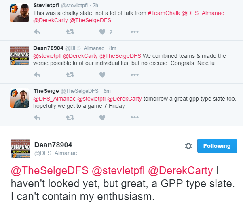Like Stevietpfl's tweet with 2 likes
The image size is (243, 206).
pyautogui.click(x=102, y=32)
